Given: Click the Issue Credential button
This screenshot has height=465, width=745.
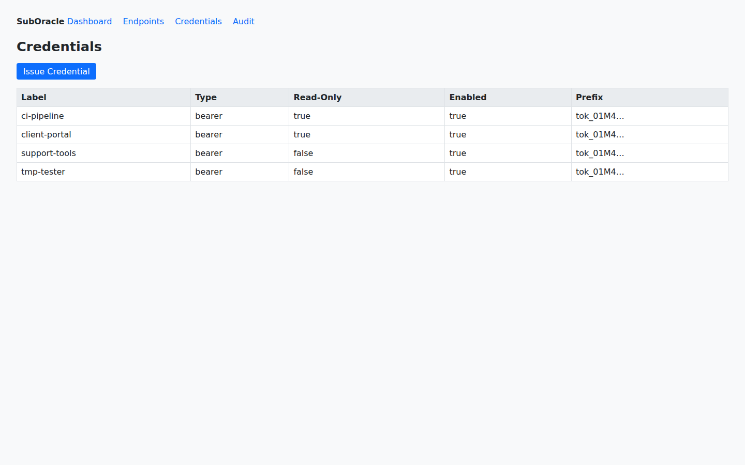Looking at the screenshot, I should tap(56, 71).
